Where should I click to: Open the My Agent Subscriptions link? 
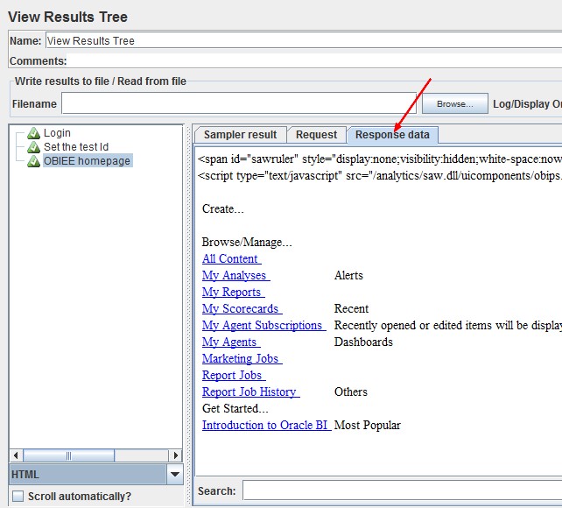coord(263,325)
